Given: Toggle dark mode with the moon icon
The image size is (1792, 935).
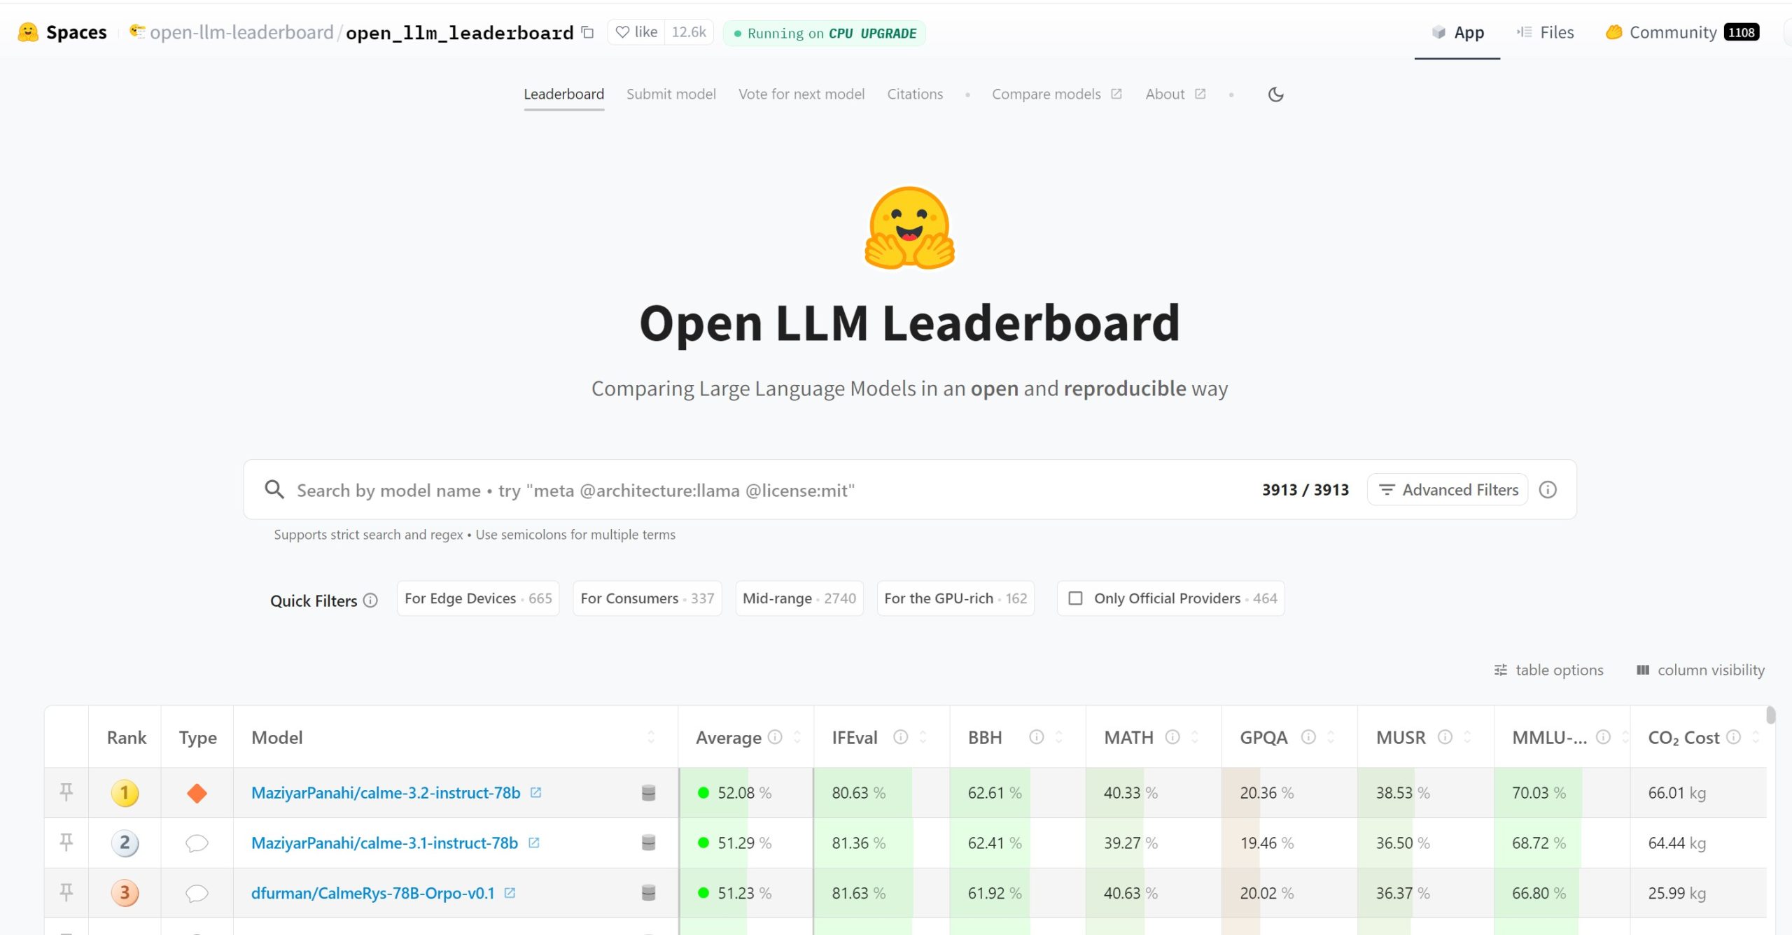Looking at the screenshot, I should point(1275,94).
